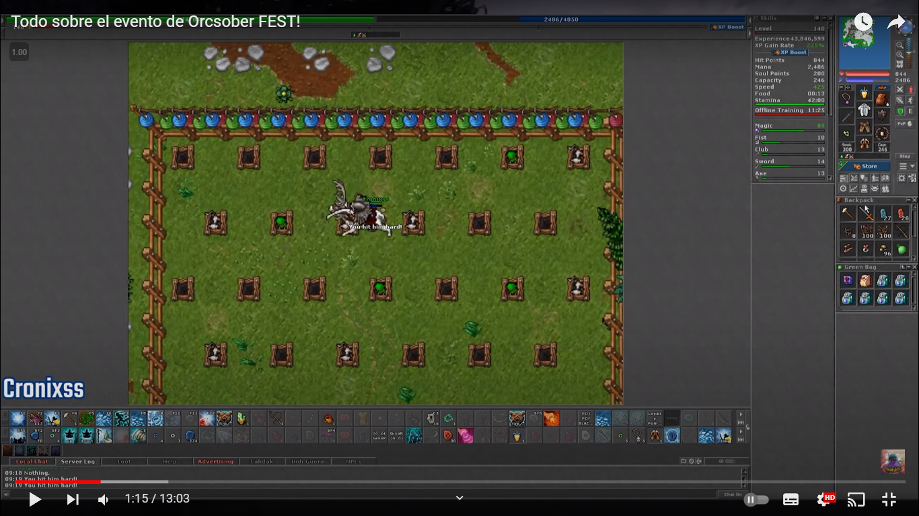Screen dimensions: 919x516
Task: Click the Orcsober FEST video title
Action: (x=156, y=21)
